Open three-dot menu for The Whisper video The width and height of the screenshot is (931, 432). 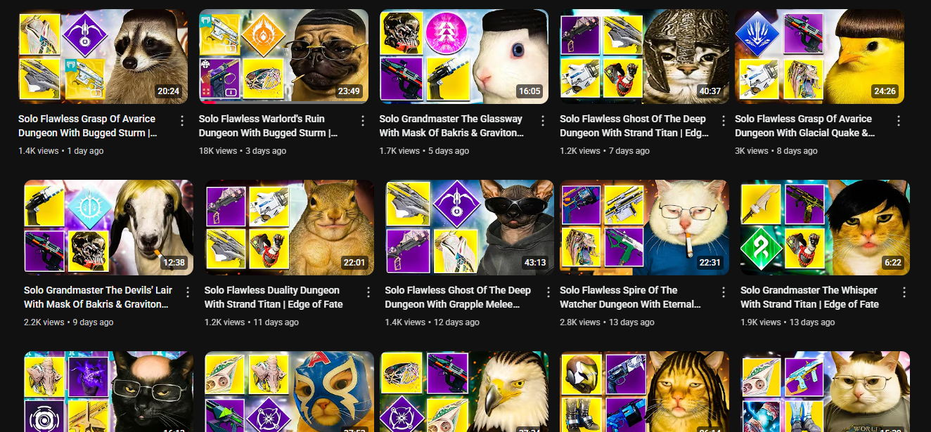pyautogui.click(x=904, y=292)
